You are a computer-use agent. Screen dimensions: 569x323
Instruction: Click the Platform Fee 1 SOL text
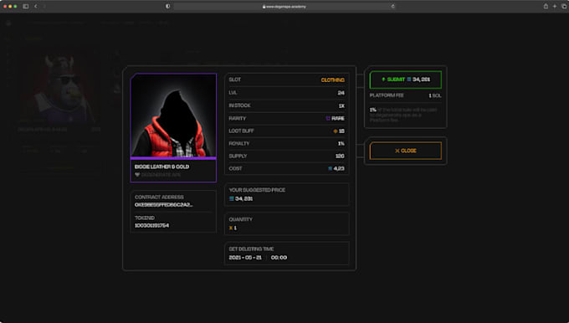coord(405,95)
